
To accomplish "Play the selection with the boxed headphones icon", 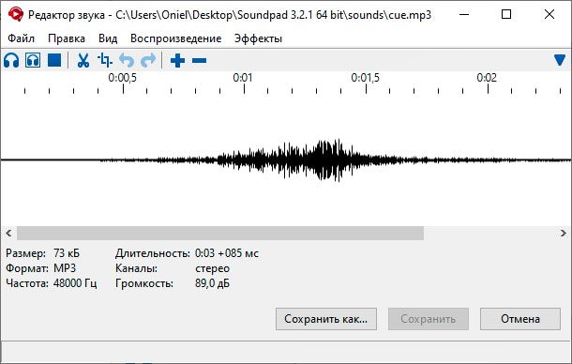I will coord(33,60).
